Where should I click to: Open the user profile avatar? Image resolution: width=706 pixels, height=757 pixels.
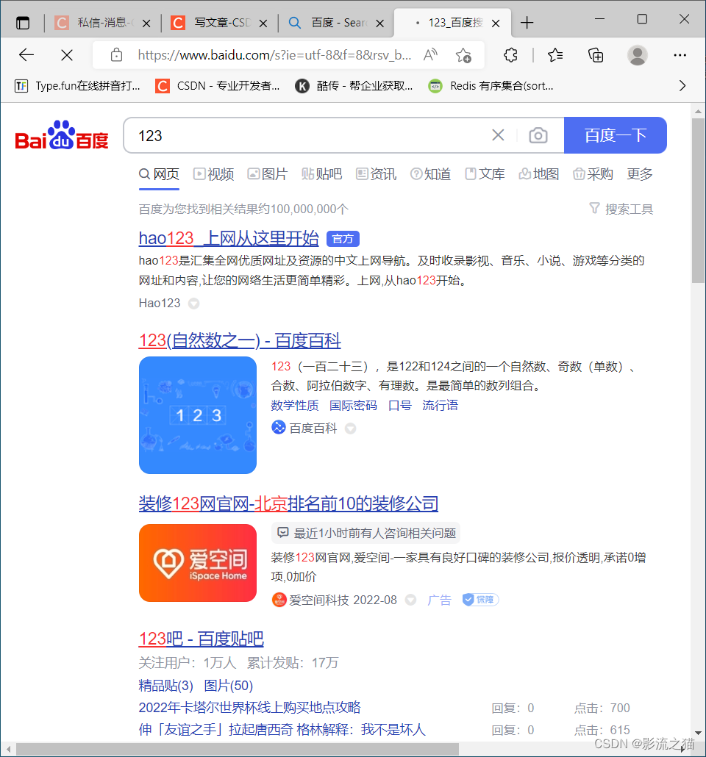pyautogui.click(x=638, y=55)
